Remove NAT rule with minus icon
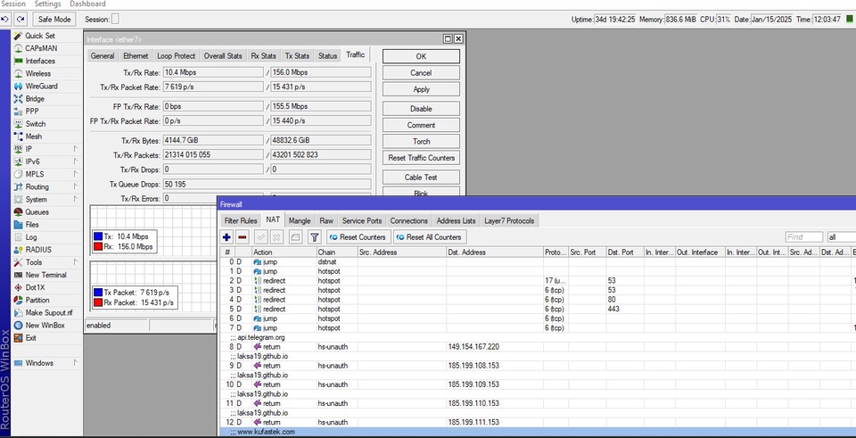856x438 pixels. coord(243,237)
